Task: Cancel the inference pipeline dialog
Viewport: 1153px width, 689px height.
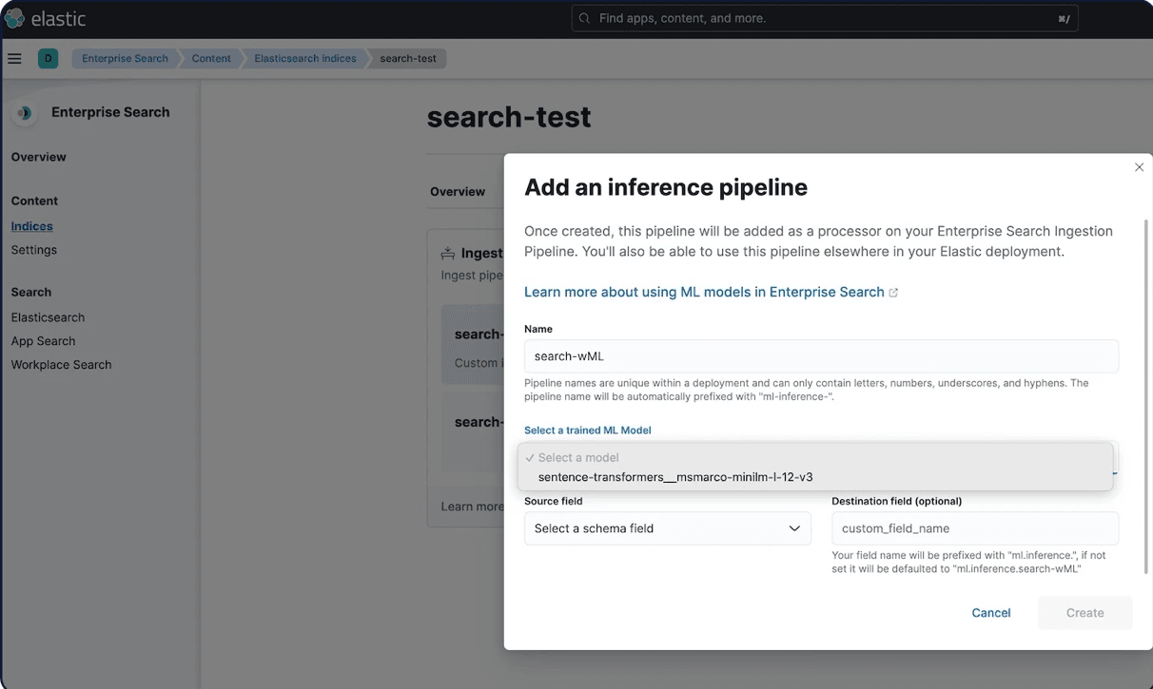Action: (x=990, y=612)
